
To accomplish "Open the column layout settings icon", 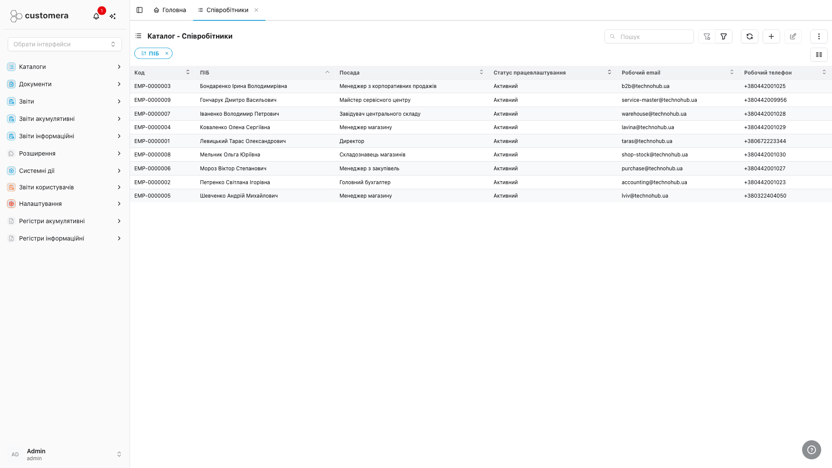I will 819,55.
